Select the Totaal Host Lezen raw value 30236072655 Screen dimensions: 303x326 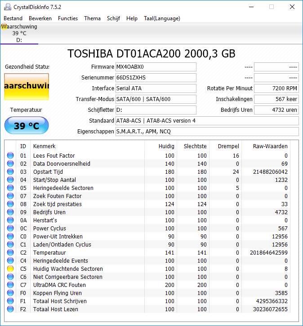pos(270,309)
